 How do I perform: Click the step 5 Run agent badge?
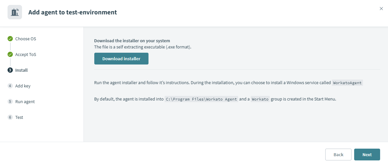coord(10,101)
